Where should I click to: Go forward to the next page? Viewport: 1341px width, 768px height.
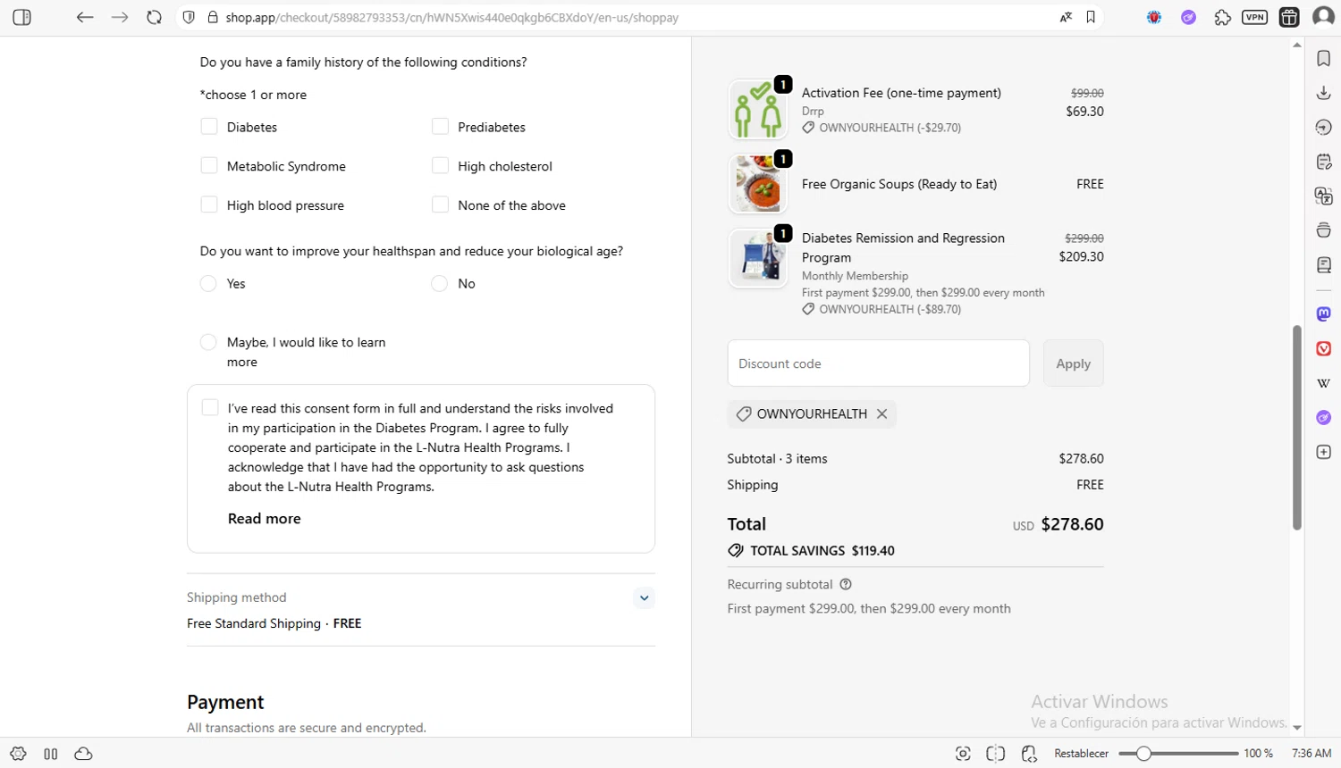120,17
